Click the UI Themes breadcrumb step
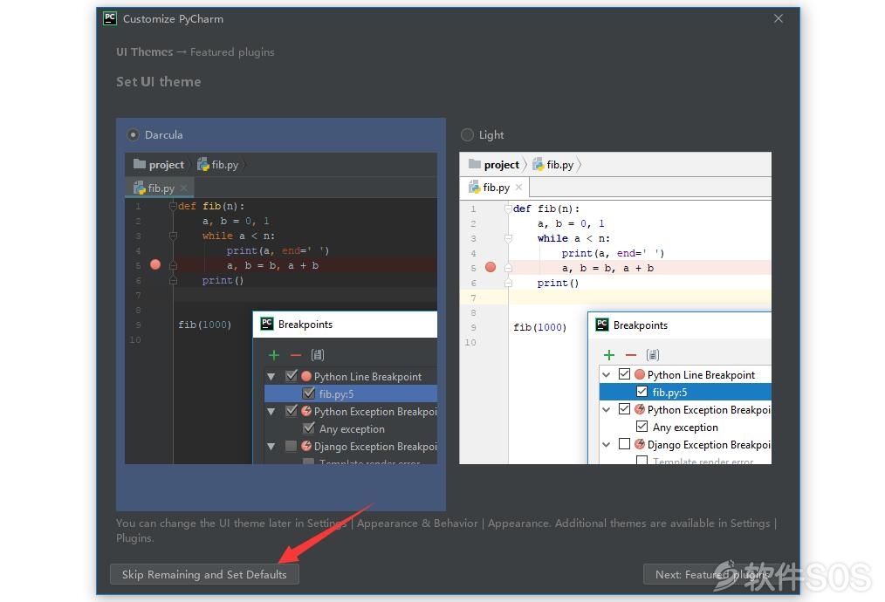 click(145, 51)
